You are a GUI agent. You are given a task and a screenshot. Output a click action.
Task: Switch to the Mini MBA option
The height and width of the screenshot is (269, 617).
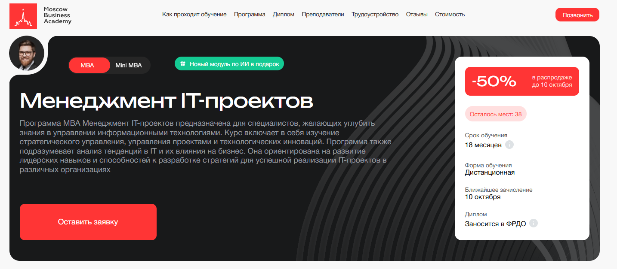[x=128, y=65]
